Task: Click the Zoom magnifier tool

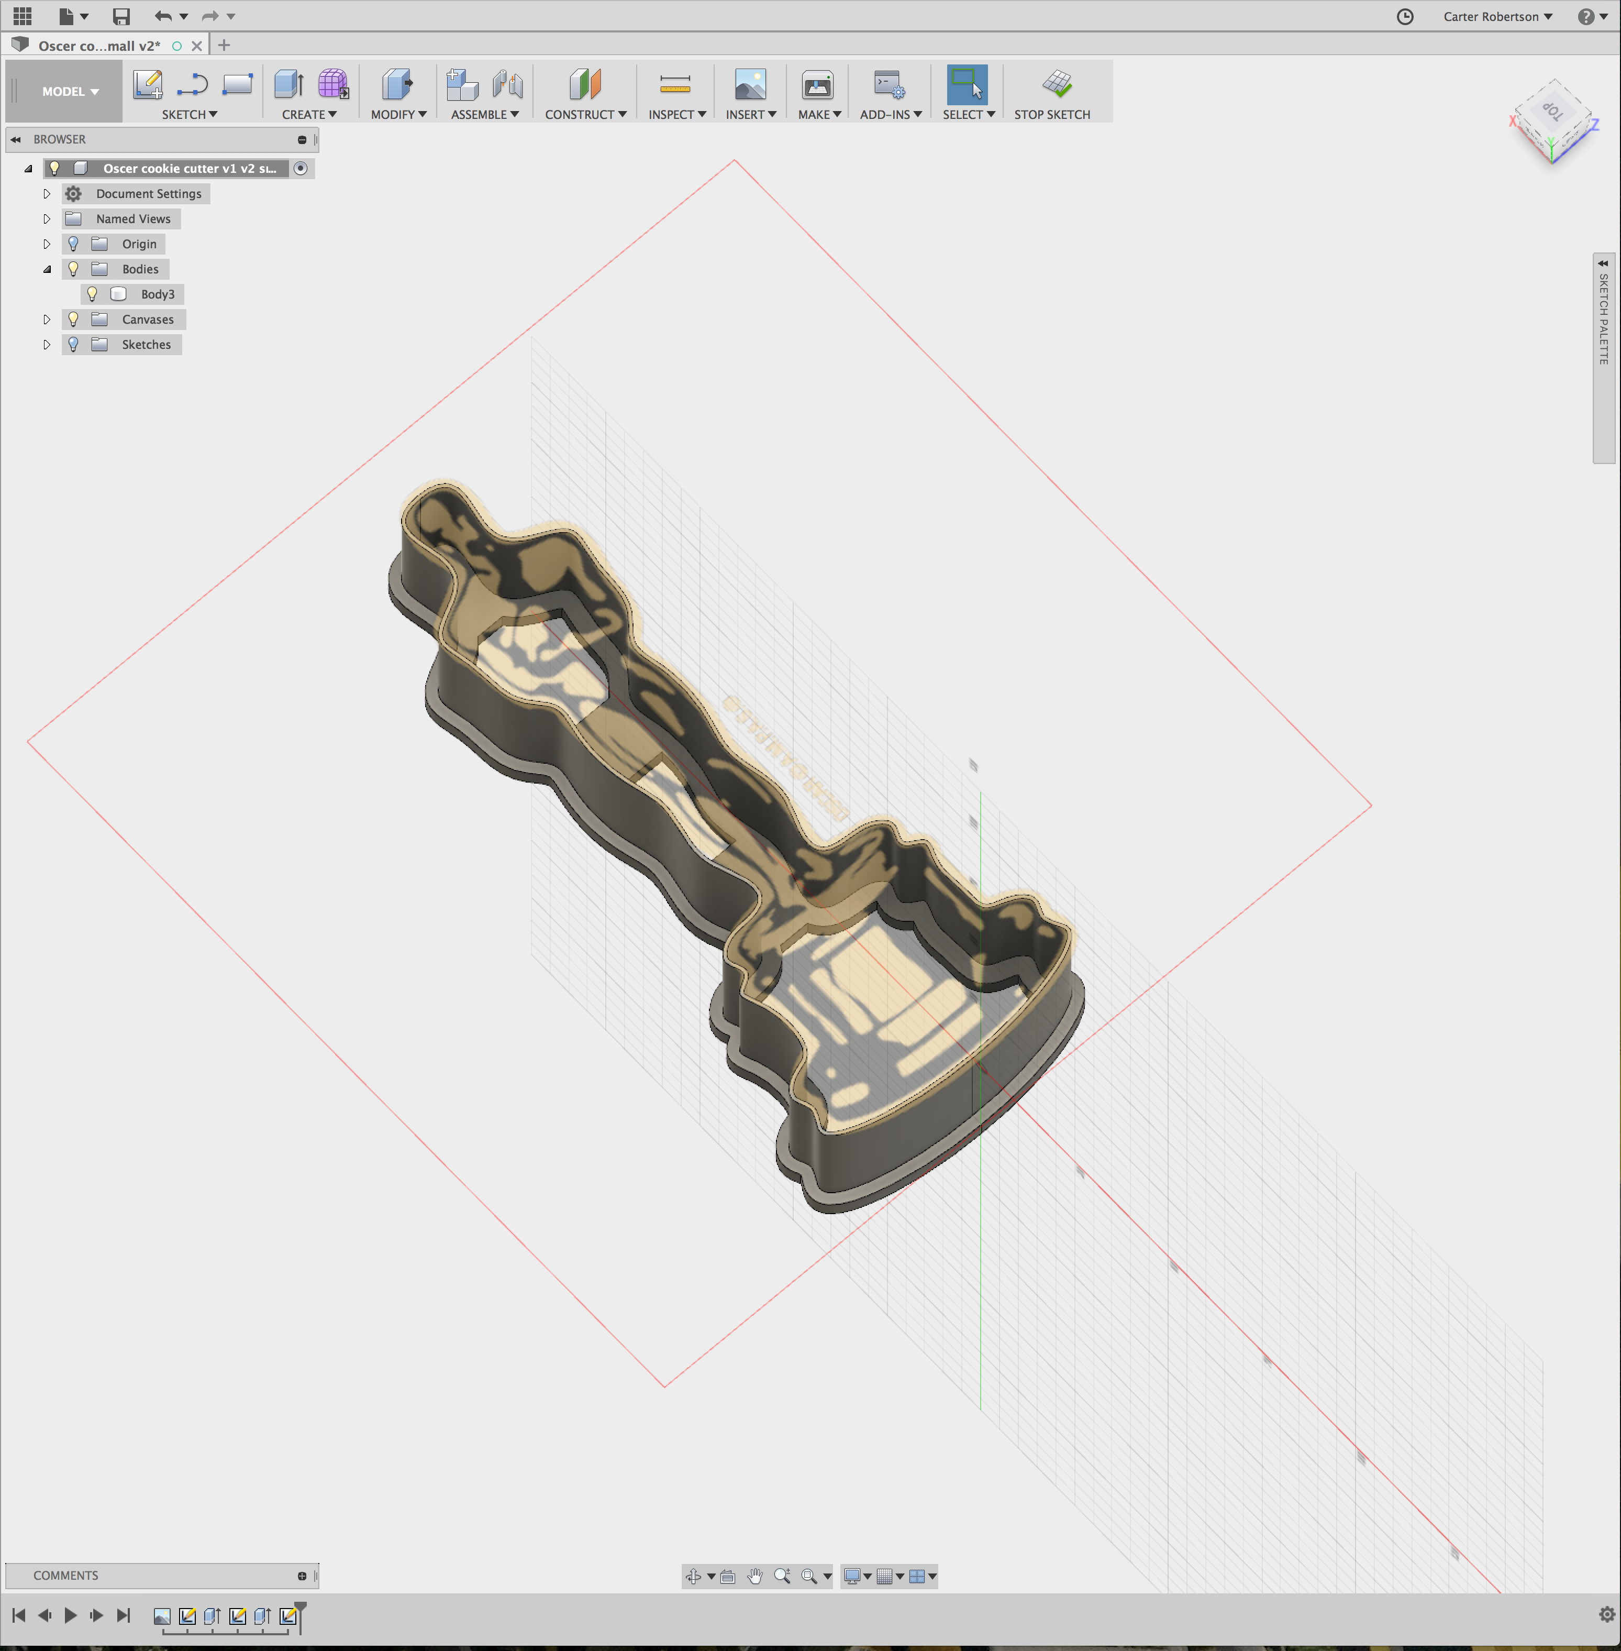Action: point(782,1576)
